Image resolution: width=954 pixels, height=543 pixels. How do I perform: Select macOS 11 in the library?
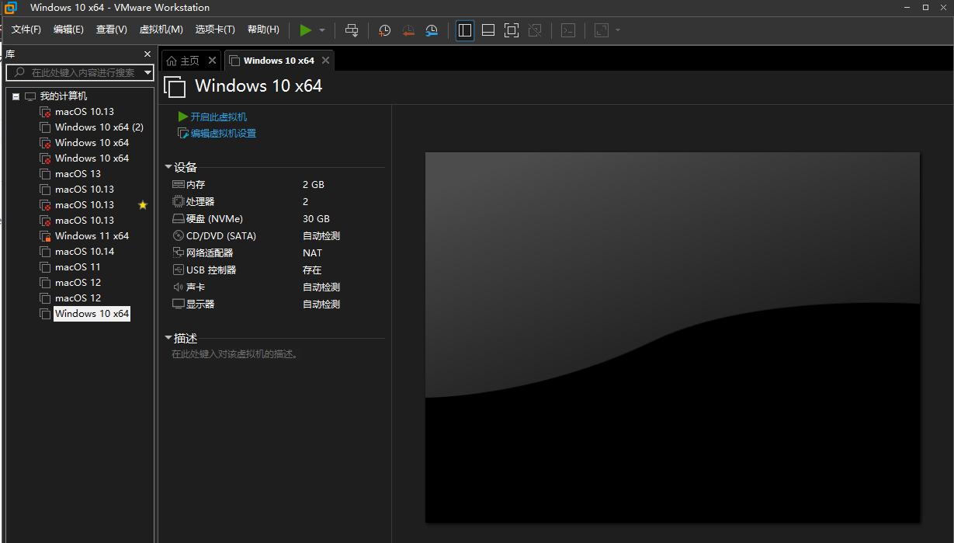pos(78,267)
